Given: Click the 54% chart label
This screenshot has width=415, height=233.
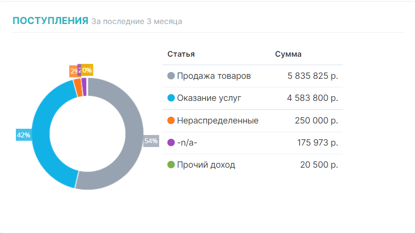Looking at the screenshot, I should click(151, 141).
